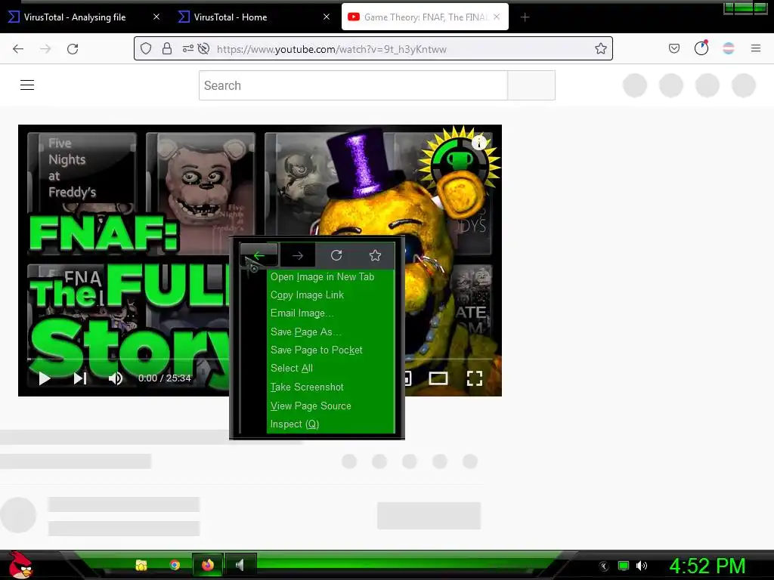Click the Firefox taskbar icon
This screenshot has height=580, width=774.
[x=208, y=565]
